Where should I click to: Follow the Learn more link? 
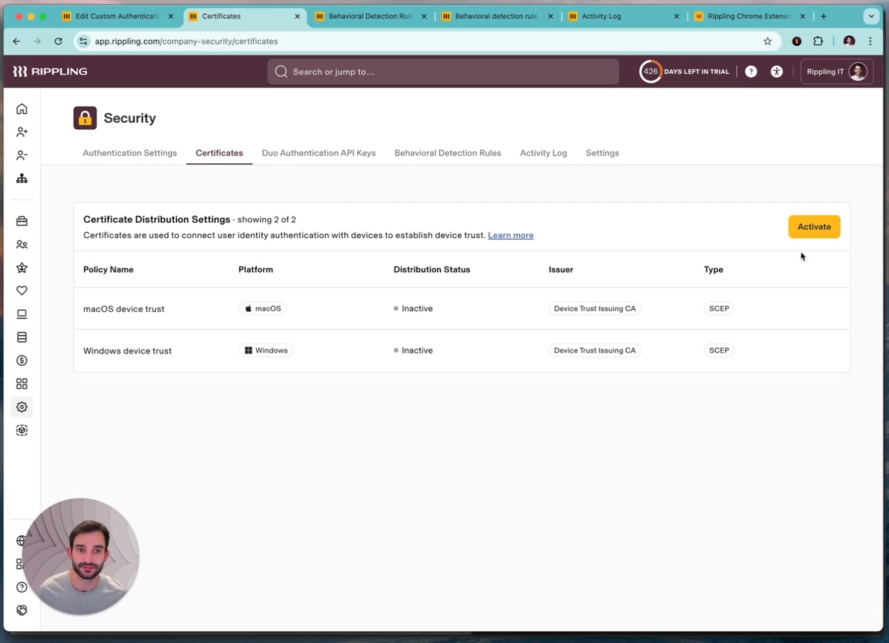(x=510, y=235)
